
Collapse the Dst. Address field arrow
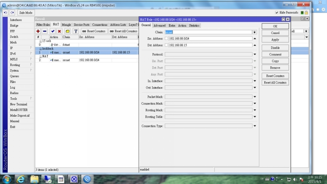click(x=255, y=45)
